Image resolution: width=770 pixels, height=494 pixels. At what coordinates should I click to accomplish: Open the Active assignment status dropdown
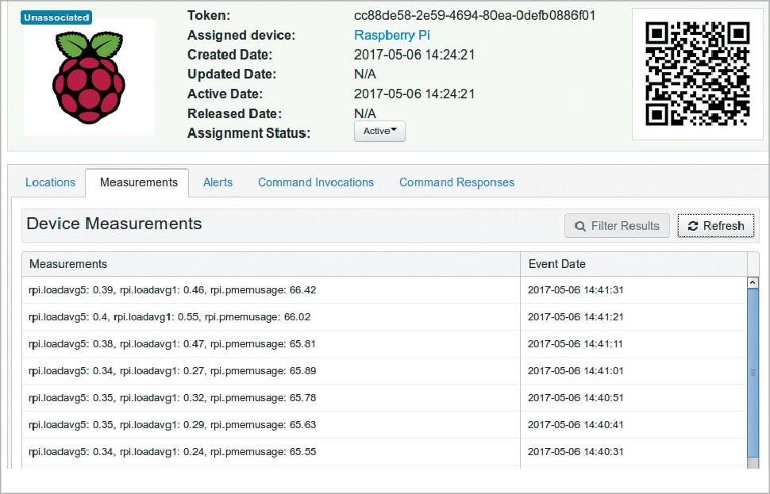click(x=379, y=132)
